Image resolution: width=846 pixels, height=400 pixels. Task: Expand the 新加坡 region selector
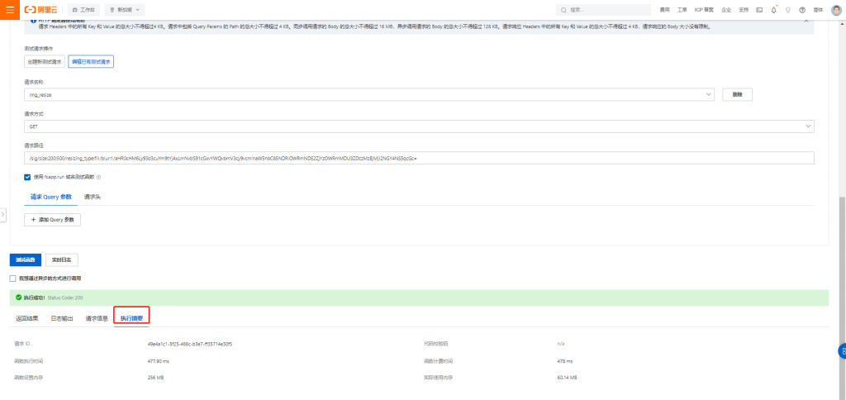[x=124, y=10]
